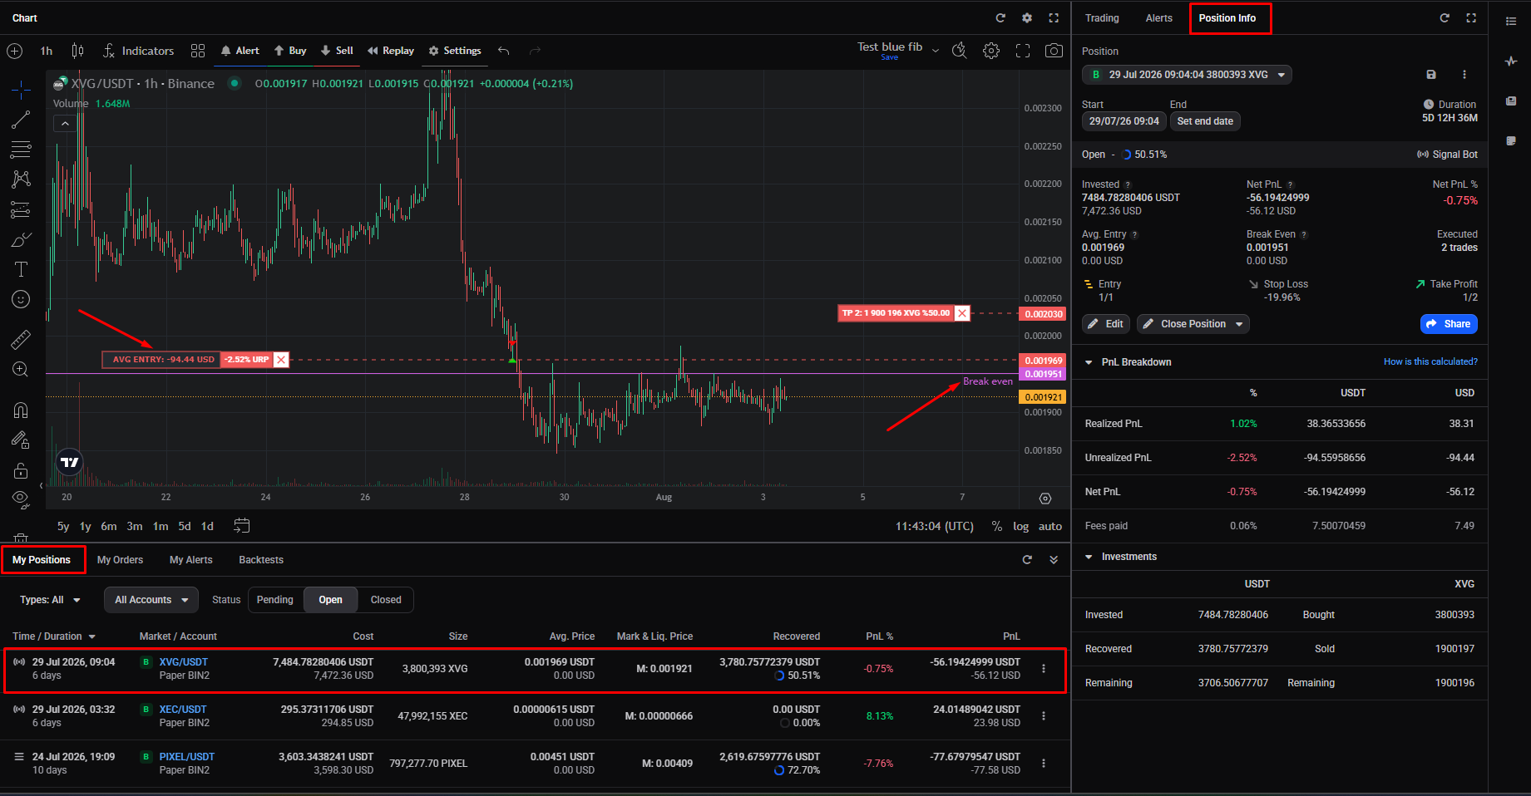
Task: Open candlestick chart type selector
Action: pyautogui.click(x=77, y=51)
